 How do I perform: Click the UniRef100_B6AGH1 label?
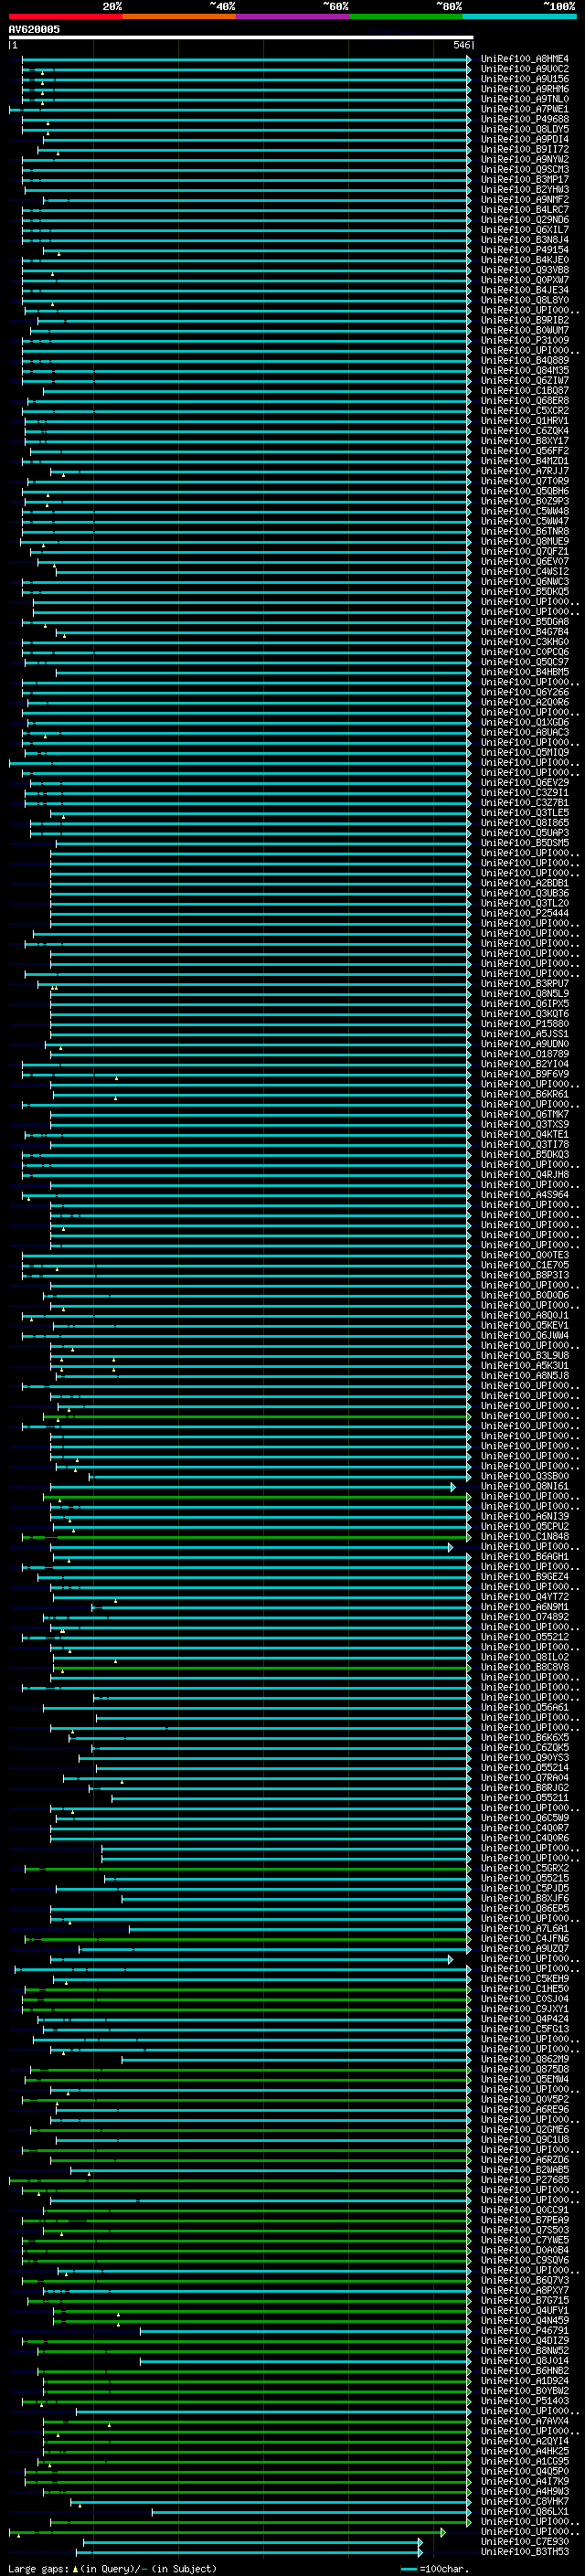525,1556
